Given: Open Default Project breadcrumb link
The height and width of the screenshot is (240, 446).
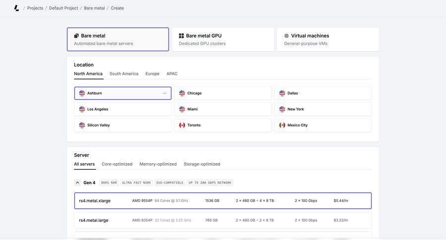Looking at the screenshot, I should [63, 8].
